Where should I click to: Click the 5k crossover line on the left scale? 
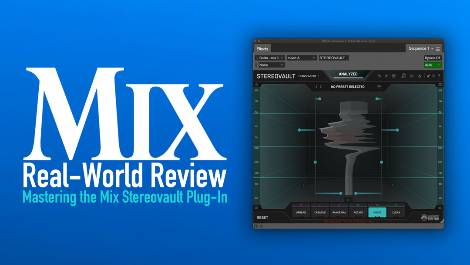point(256,113)
